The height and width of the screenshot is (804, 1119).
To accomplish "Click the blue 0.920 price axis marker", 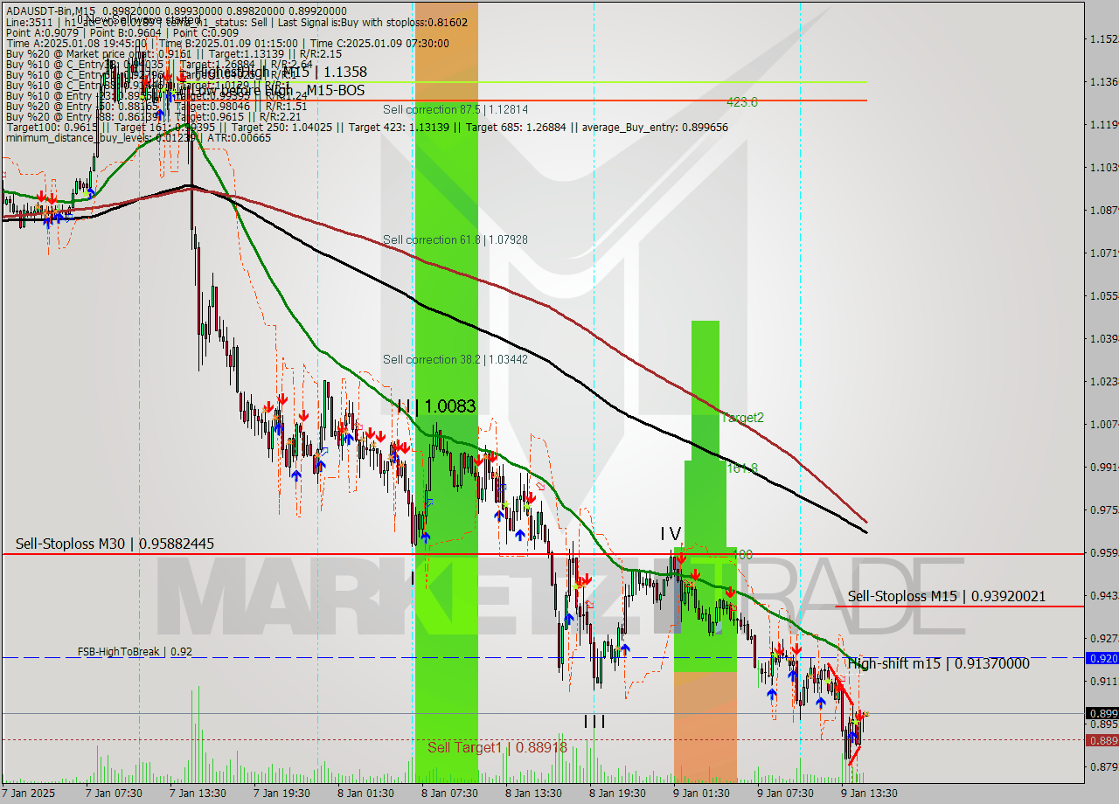I will [1102, 658].
